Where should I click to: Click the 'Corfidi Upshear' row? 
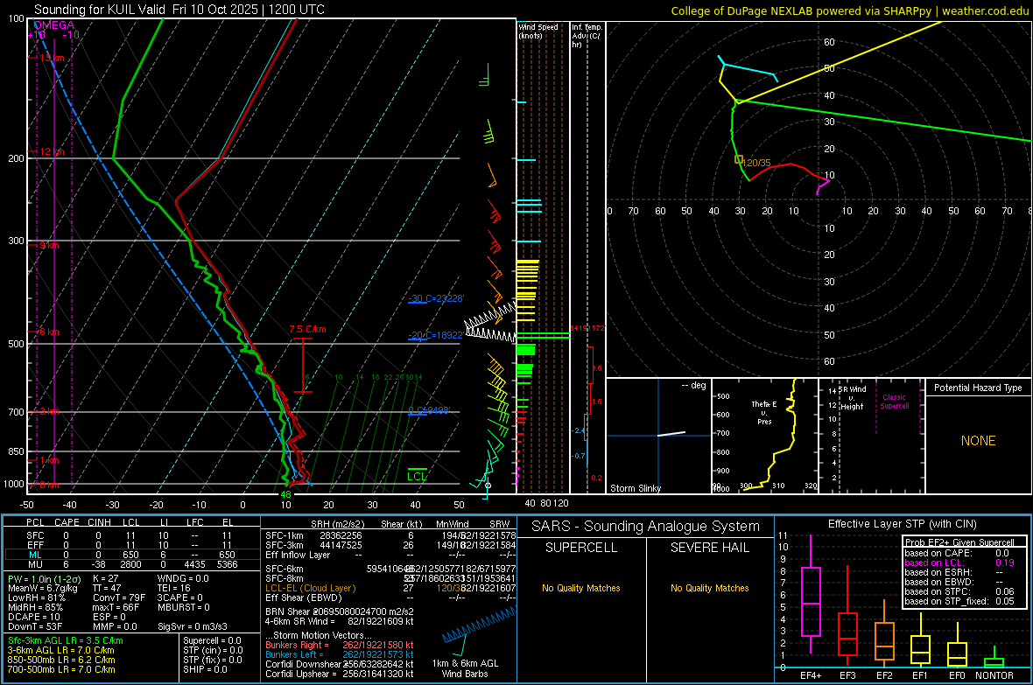(340, 674)
